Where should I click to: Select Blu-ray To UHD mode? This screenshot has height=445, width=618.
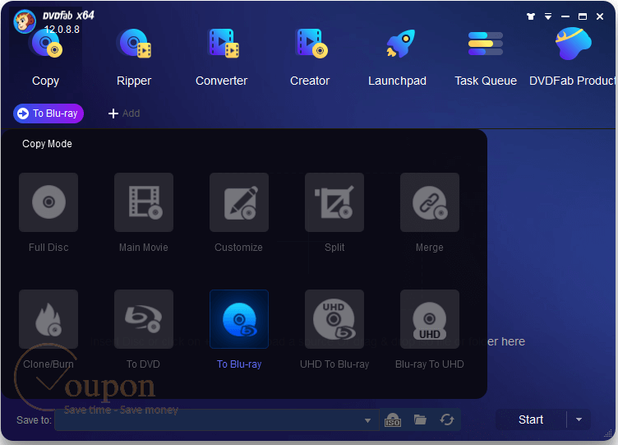pyautogui.click(x=430, y=319)
